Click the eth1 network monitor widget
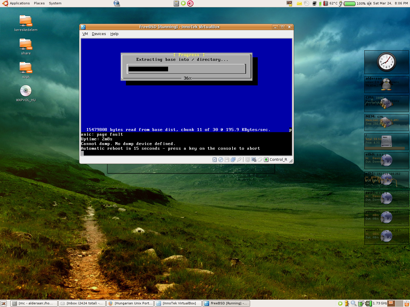 (x=387, y=180)
